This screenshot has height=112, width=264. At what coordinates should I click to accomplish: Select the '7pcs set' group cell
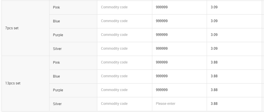(25, 28)
